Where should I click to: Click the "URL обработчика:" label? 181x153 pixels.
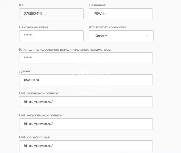tap(35, 137)
